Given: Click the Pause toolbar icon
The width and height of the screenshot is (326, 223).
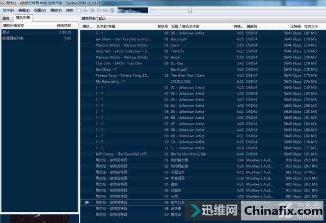Looking at the screenshot, I should (92, 10).
